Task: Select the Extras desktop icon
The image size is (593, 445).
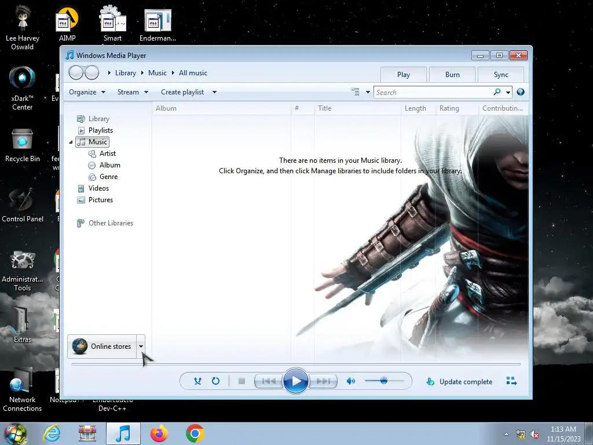Action: (23, 324)
